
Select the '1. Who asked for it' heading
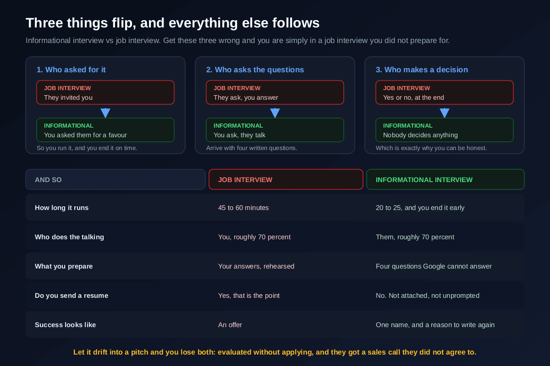tap(71, 70)
